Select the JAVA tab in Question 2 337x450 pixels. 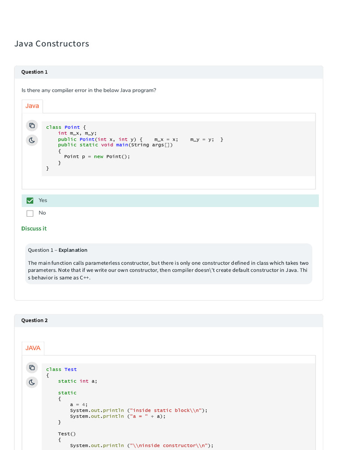click(33, 348)
